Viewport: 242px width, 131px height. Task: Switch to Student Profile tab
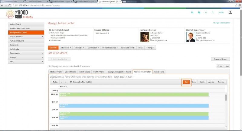[70, 72]
